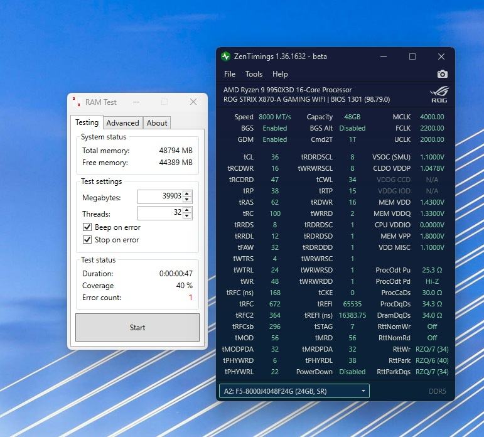Click the RttPark value RZQ/6 (40)
This screenshot has height=437, width=484.
(432, 361)
